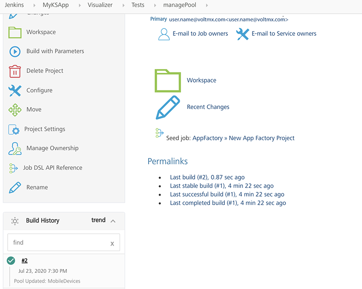Navigate to Tests in the breadcrumb
This screenshot has height=289, width=362.
(x=138, y=5)
